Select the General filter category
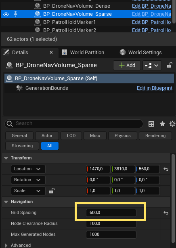Screen dimensions: 176x248 [x=19, y=136]
